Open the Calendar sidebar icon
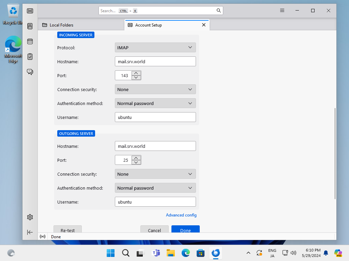349x261 pixels. tap(30, 41)
